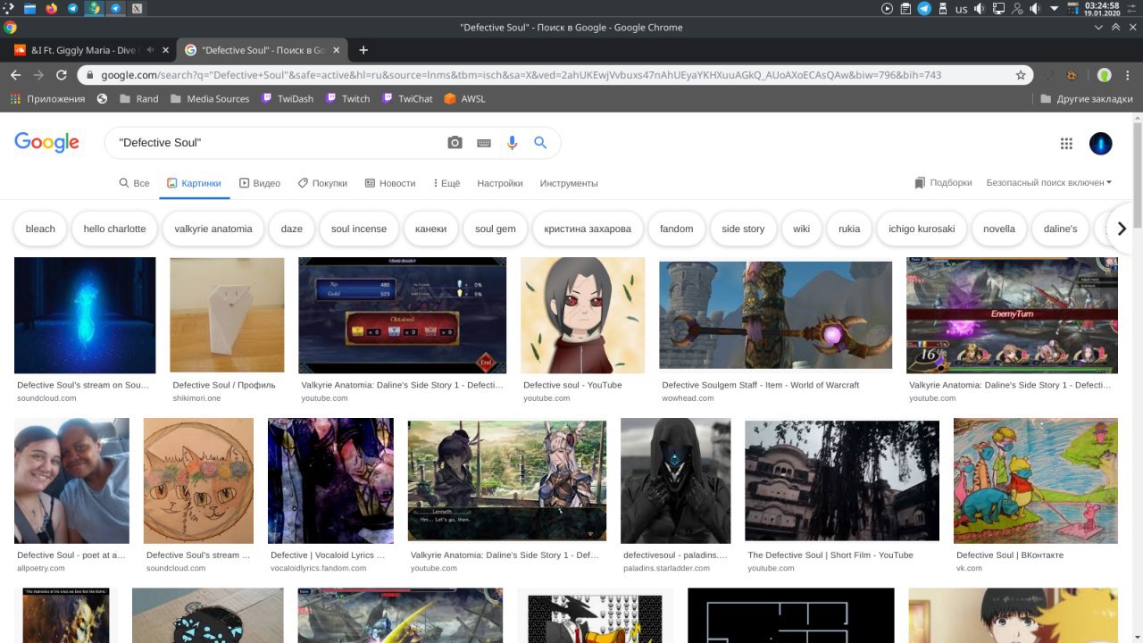Open the cookie extension icon

point(1071,75)
